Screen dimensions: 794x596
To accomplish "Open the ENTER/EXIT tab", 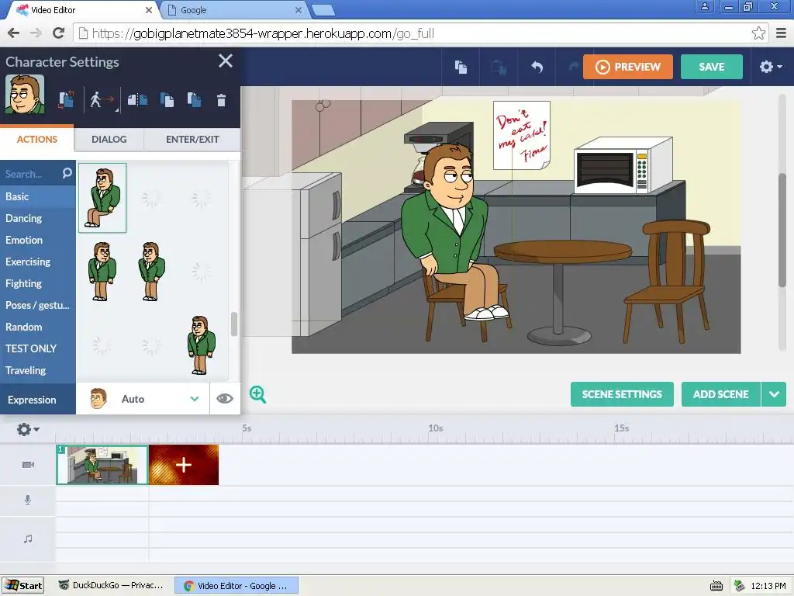I will 192,140.
